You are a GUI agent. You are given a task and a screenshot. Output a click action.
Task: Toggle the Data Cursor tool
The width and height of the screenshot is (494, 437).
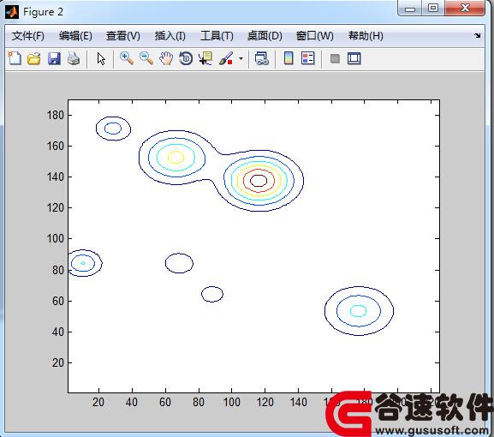pyautogui.click(x=205, y=58)
